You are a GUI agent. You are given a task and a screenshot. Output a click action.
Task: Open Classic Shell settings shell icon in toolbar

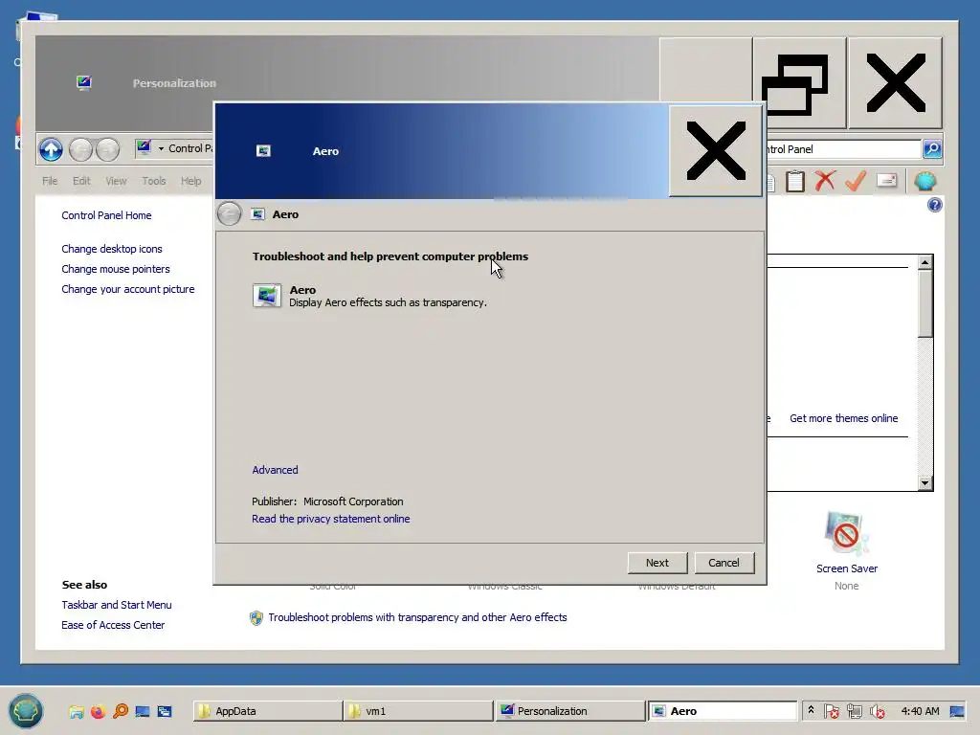click(x=925, y=181)
